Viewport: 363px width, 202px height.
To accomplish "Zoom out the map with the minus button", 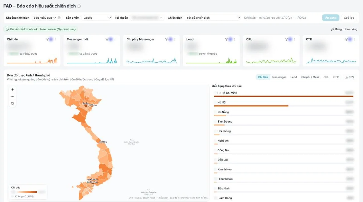I will point(13,96).
